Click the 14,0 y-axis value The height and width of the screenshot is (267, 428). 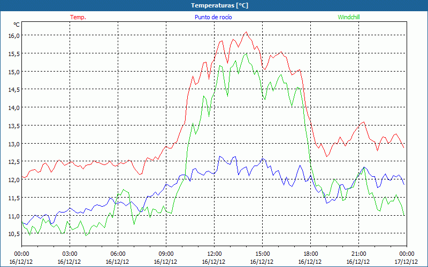point(14,108)
